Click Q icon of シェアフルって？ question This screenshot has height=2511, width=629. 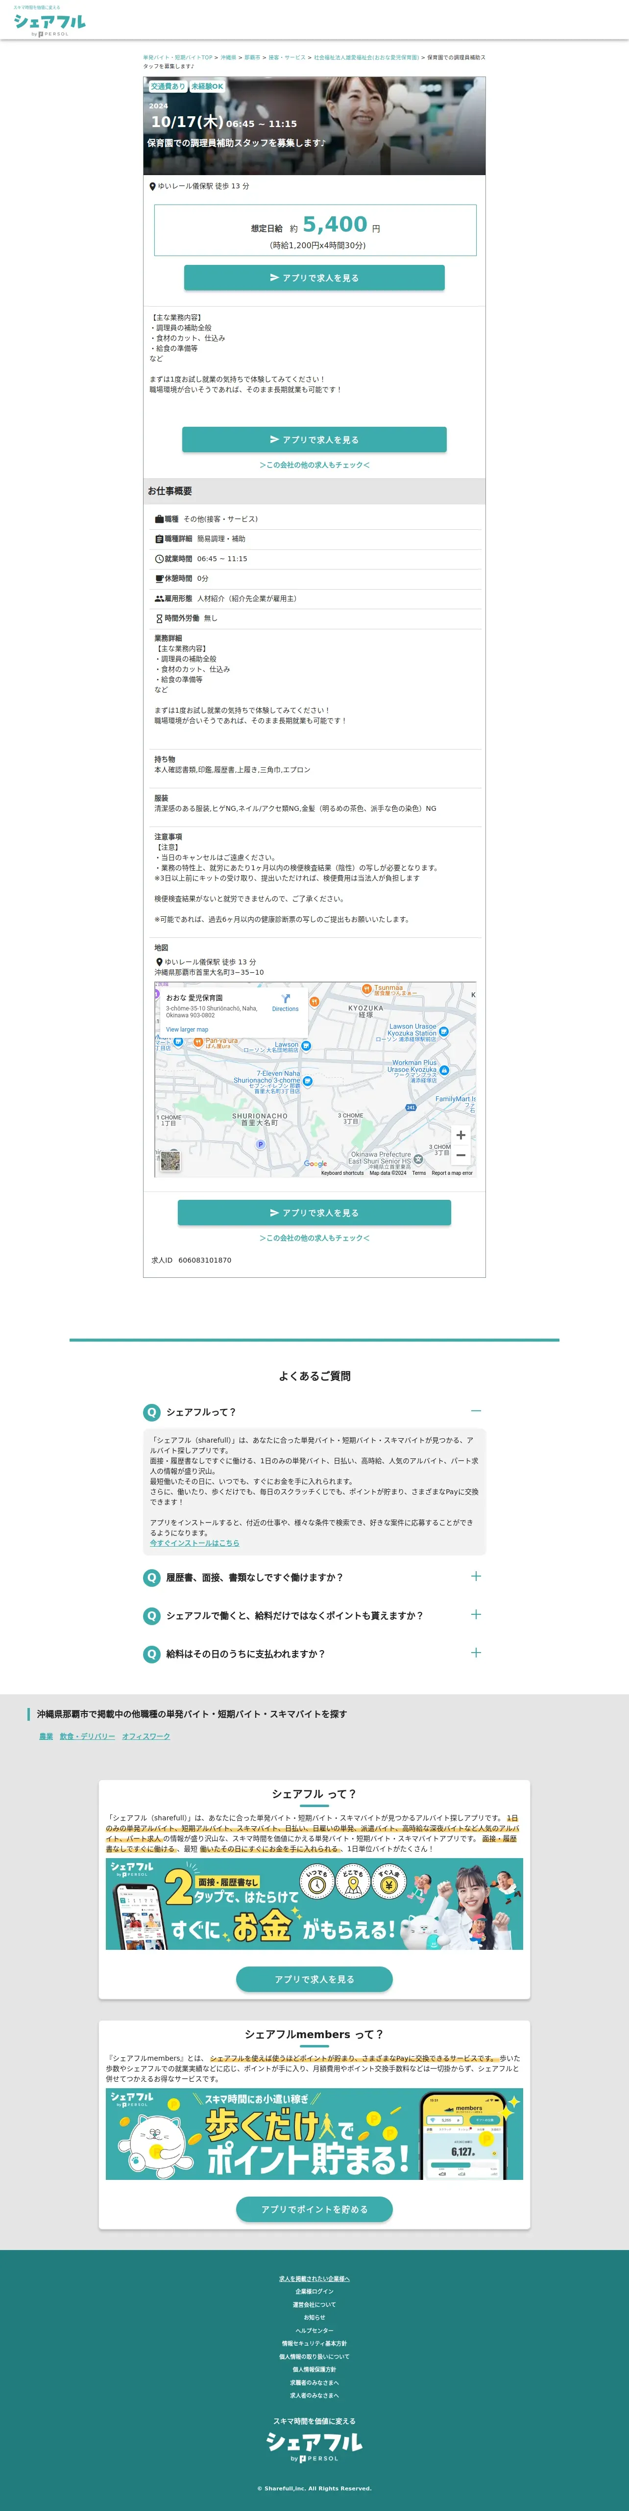tap(152, 1412)
